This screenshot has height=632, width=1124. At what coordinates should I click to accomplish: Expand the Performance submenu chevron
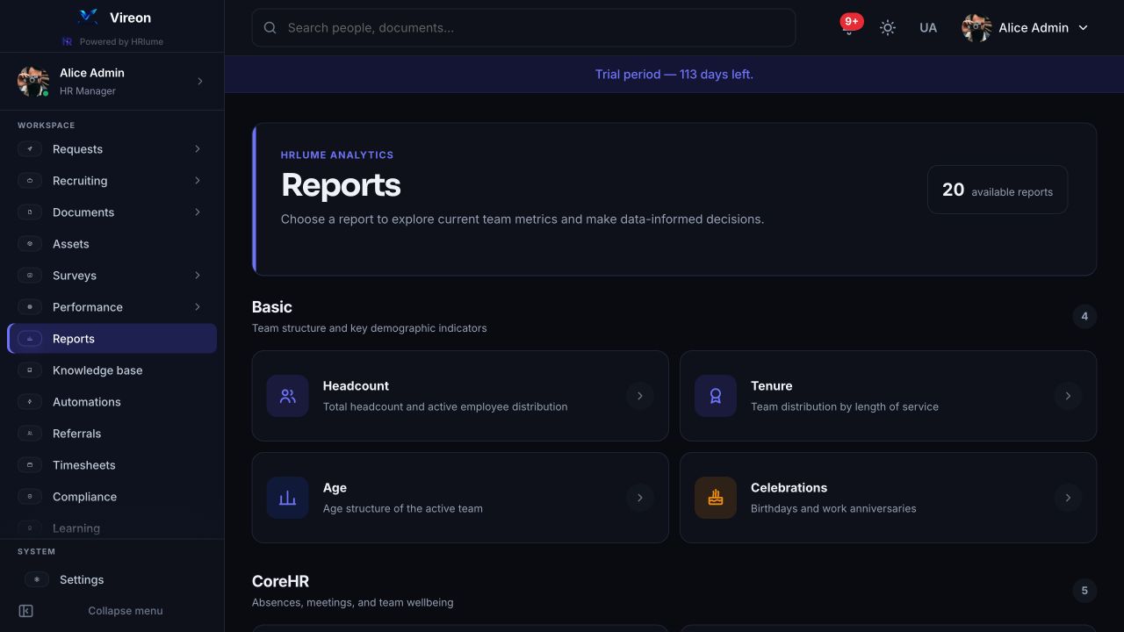click(198, 307)
